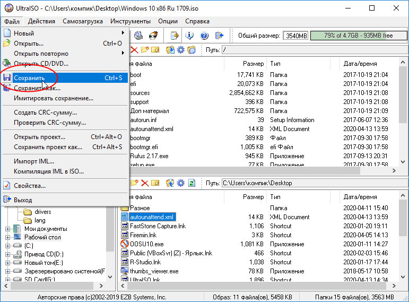Screen dimensions: 409x302
Task: Open the Действия menu
Action: click(x=41, y=21)
